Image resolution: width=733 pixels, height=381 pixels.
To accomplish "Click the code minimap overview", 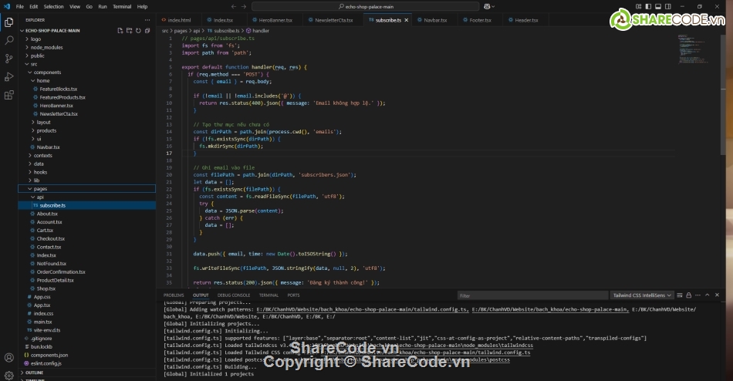I will (693, 49).
